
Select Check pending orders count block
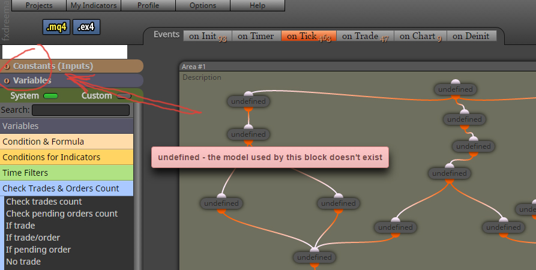point(62,214)
